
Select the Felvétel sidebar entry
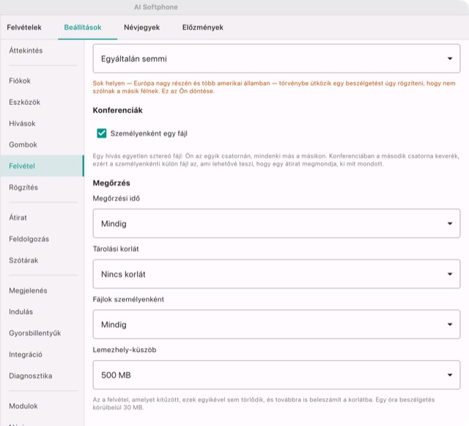point(43,166)
